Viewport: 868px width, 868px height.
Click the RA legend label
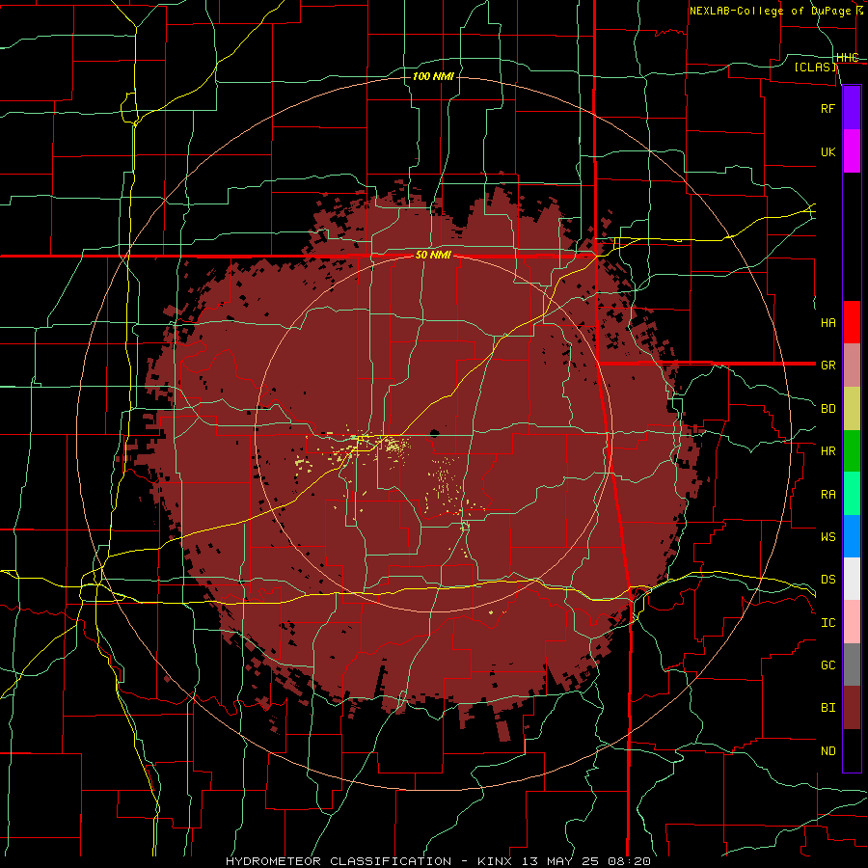click(x=828, y=495)
